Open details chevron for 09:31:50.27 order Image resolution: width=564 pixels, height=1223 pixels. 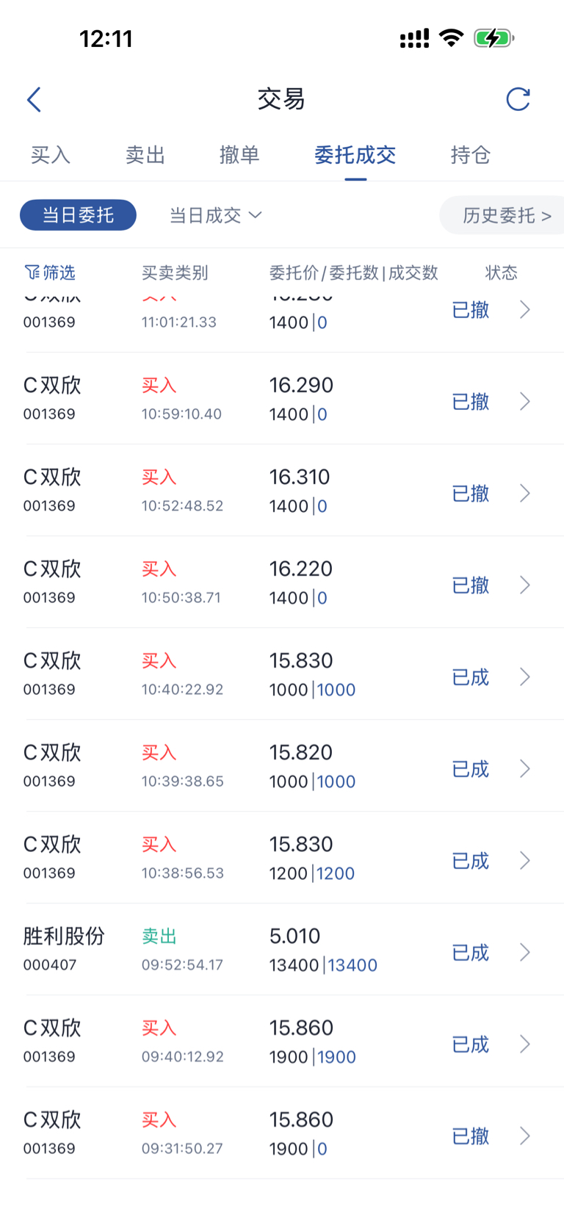tap(525, 1136)
